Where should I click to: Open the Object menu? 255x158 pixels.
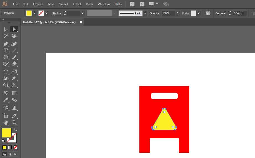click(x=38, y=4)
